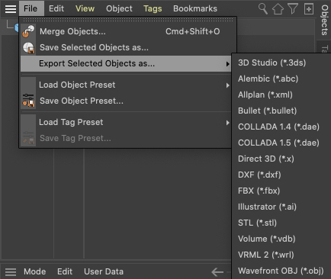Open the Bookmarks menu
This screenshot has width=331, height=279.
click(195, 8)
